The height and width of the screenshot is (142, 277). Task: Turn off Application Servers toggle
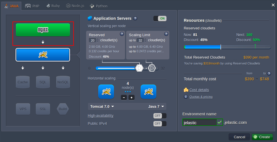[x=160, y=18]
